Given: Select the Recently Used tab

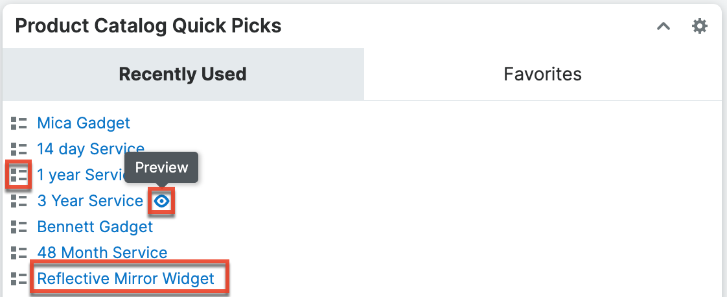Looking at the screenshot, I should click(183, 74).
